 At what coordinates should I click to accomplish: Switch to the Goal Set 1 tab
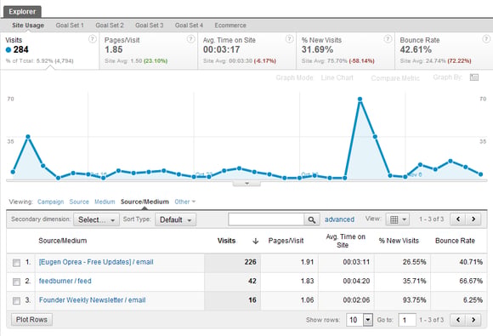(70, 26)
